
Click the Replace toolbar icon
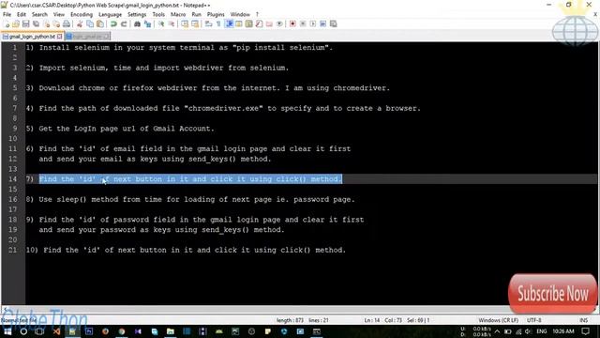[147, 23]
